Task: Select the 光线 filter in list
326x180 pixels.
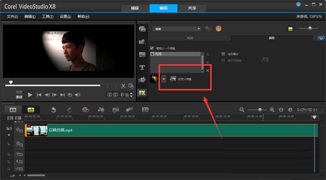Action: [x=175, y=54]
